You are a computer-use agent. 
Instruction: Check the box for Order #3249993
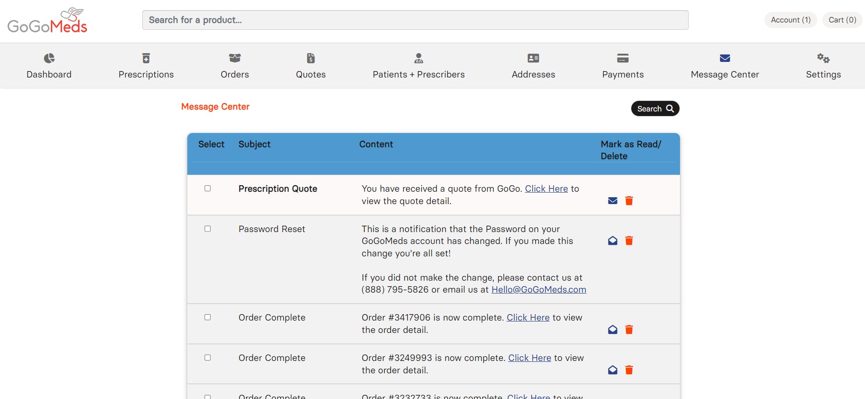(208, 358)
